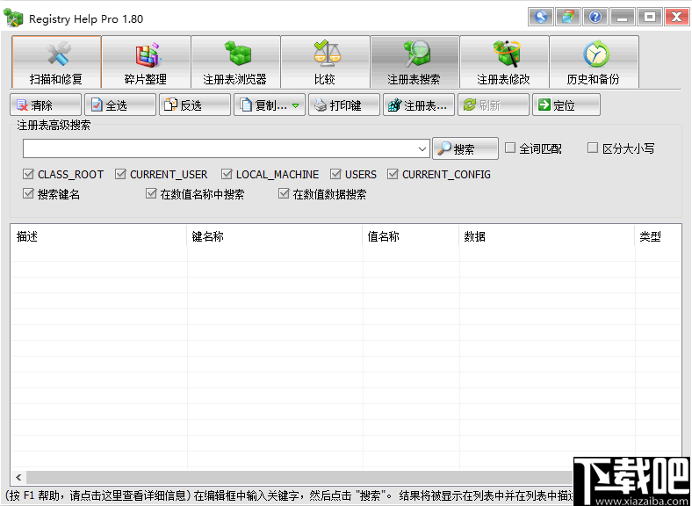
Task: Sort by the 值名称 value name column header
Action: click(411, 236)
